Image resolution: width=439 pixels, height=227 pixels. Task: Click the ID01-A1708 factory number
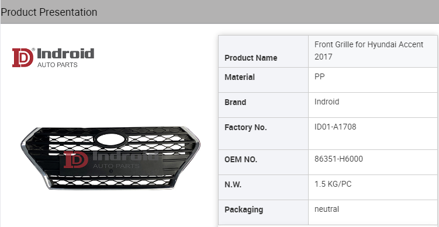(336, 127)
